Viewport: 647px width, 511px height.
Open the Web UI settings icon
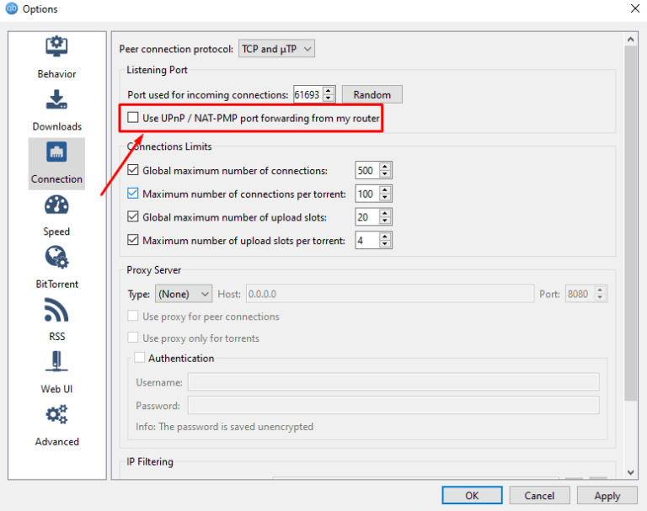tap(56, 362)
